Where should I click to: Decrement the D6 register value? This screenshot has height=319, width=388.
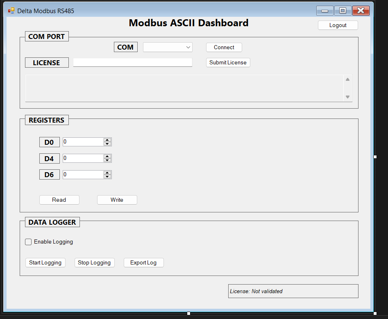tap(107, 176)
